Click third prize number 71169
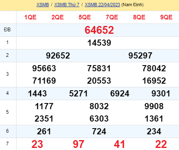The image size is (179, 150). click(x=44, y=81)
